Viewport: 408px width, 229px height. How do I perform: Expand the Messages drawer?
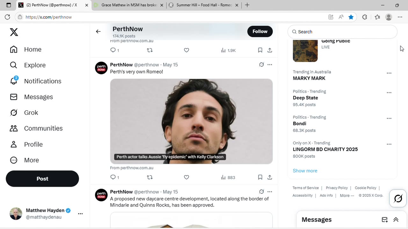click(x=396, y=220)
